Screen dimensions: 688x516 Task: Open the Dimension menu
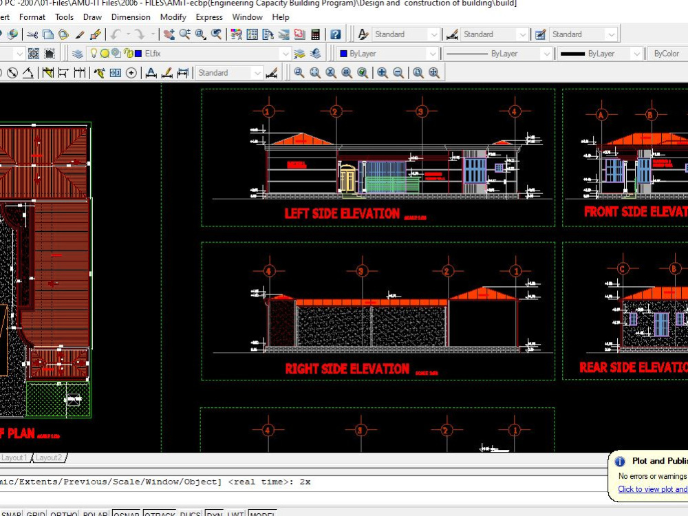[x=131, y=17]
